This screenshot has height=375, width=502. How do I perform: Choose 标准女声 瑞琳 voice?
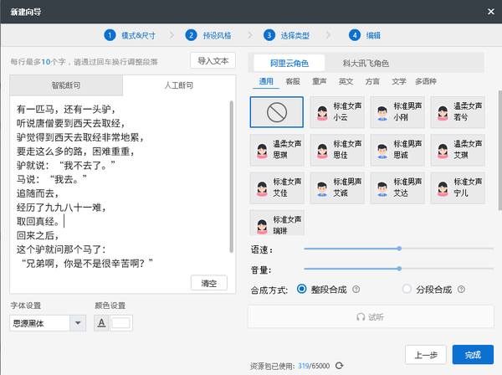[x=277, y=223]
